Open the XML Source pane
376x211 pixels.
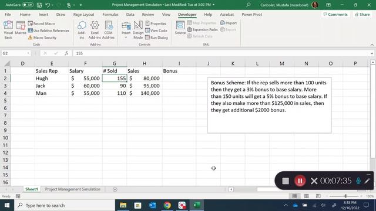180,28
